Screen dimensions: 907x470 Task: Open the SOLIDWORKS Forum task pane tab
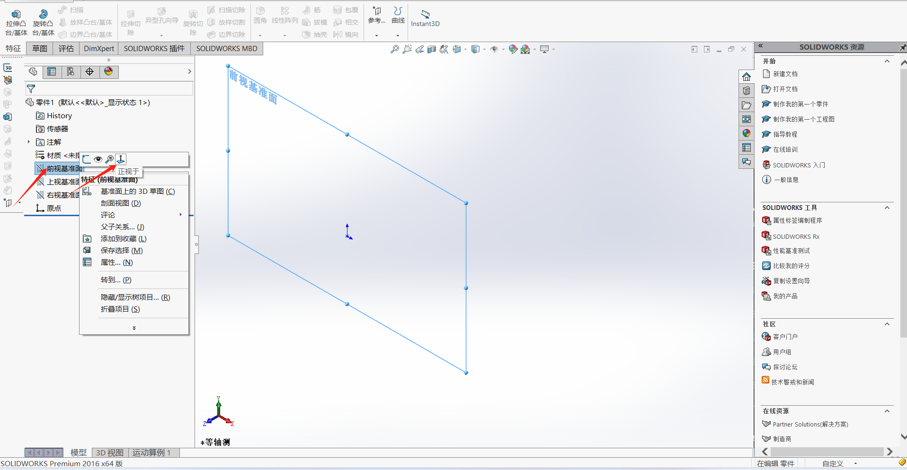(x=747, y=162)
